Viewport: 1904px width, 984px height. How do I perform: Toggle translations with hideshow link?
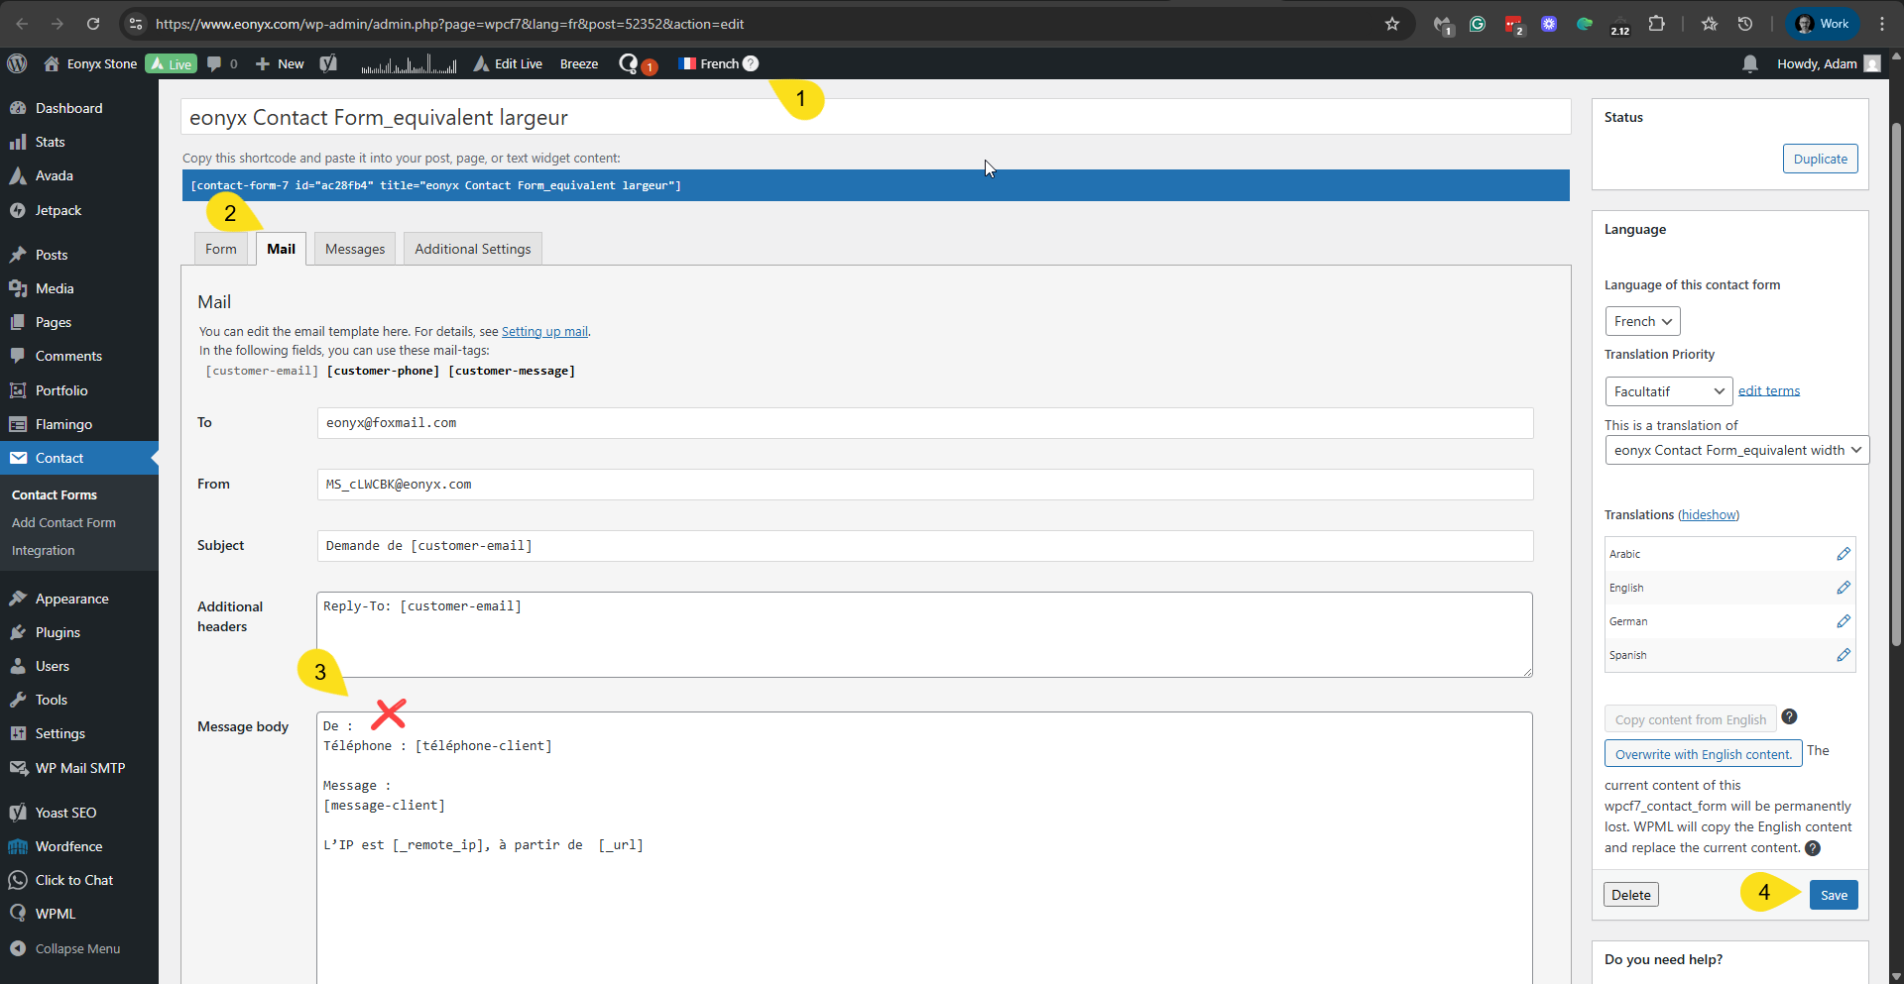pos(1709,514)
